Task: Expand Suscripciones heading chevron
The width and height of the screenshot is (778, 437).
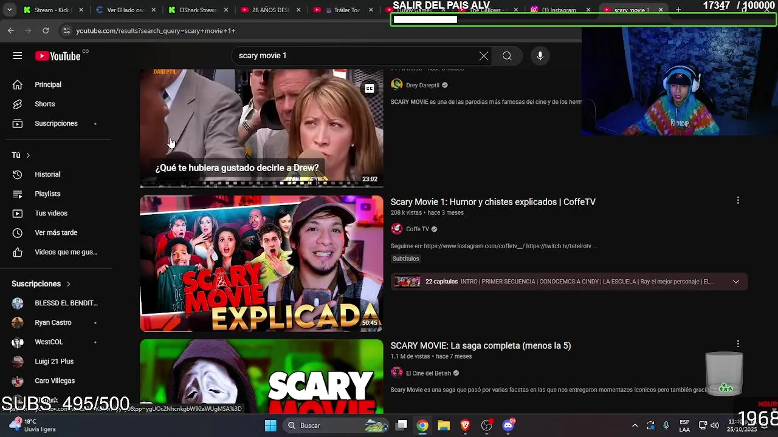Action: coord(68,284)
